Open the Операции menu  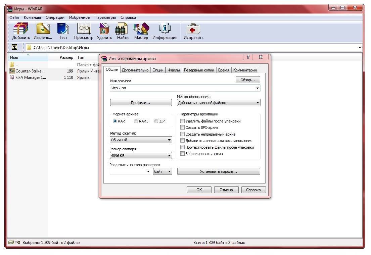coord(55,17)
